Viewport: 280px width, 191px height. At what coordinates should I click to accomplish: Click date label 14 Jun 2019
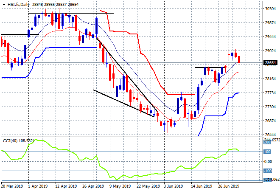(202, 186)
